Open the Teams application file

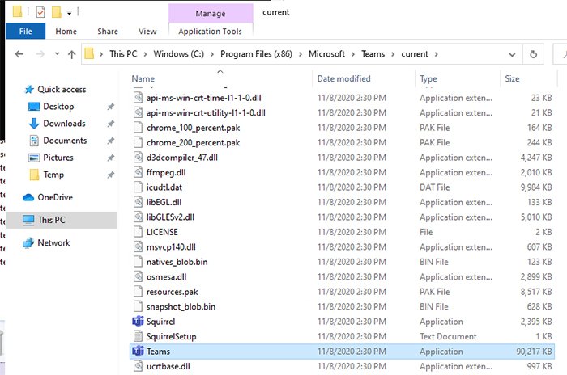[159, 352]
